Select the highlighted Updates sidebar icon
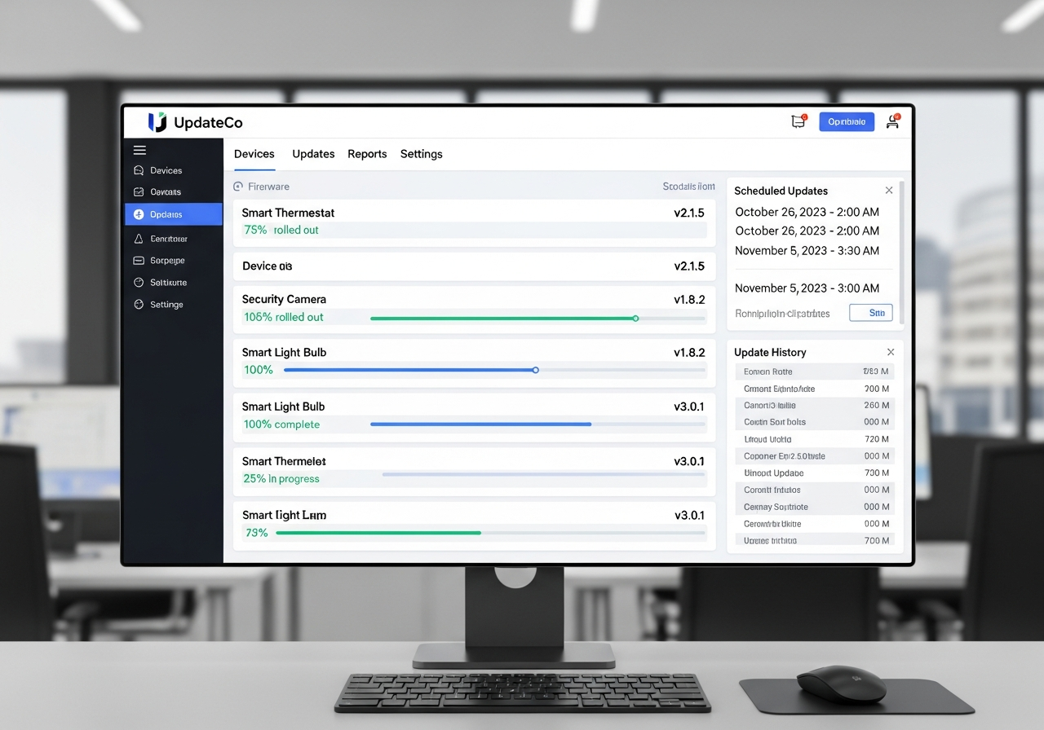Screen dimensions: 1044x730 (x=139, y=214)
